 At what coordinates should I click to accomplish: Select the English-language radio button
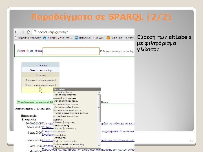[x=19, y=51]
